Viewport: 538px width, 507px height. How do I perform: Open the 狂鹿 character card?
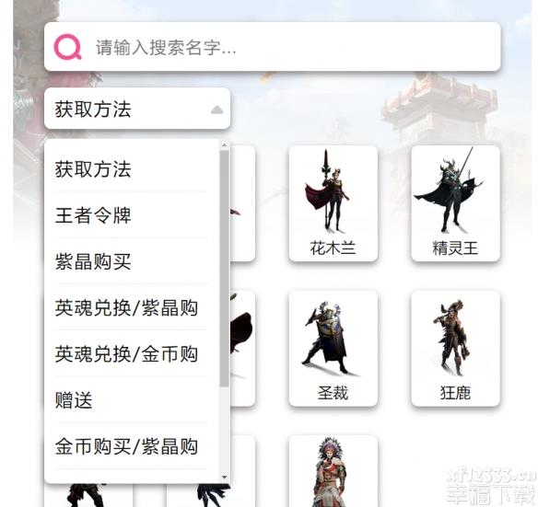[456, 349]
